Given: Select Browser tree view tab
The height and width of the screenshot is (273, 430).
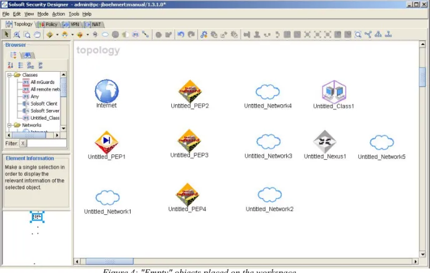Looking at the screenshot, I should [x=13, y=55].
